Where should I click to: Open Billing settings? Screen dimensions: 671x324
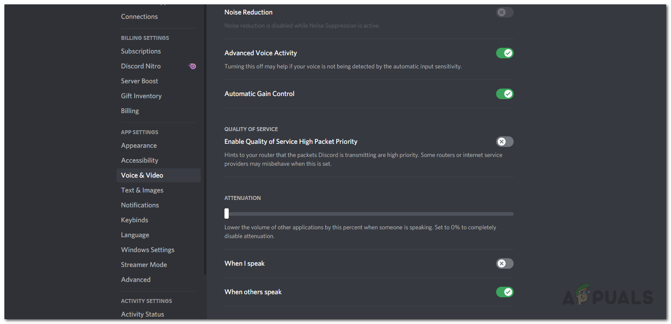[130, 111]
